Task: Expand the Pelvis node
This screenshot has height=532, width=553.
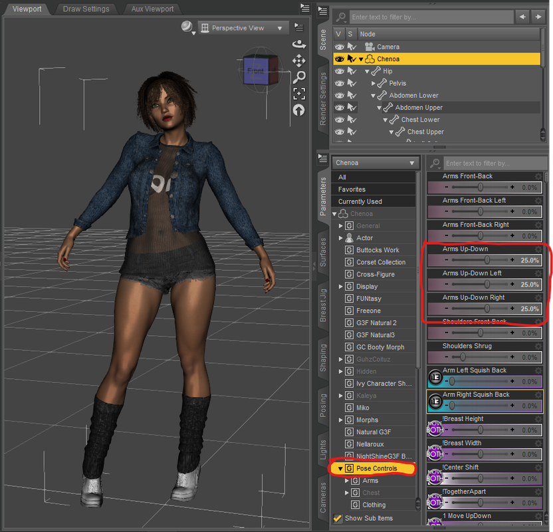Action: tap(373, 83)
